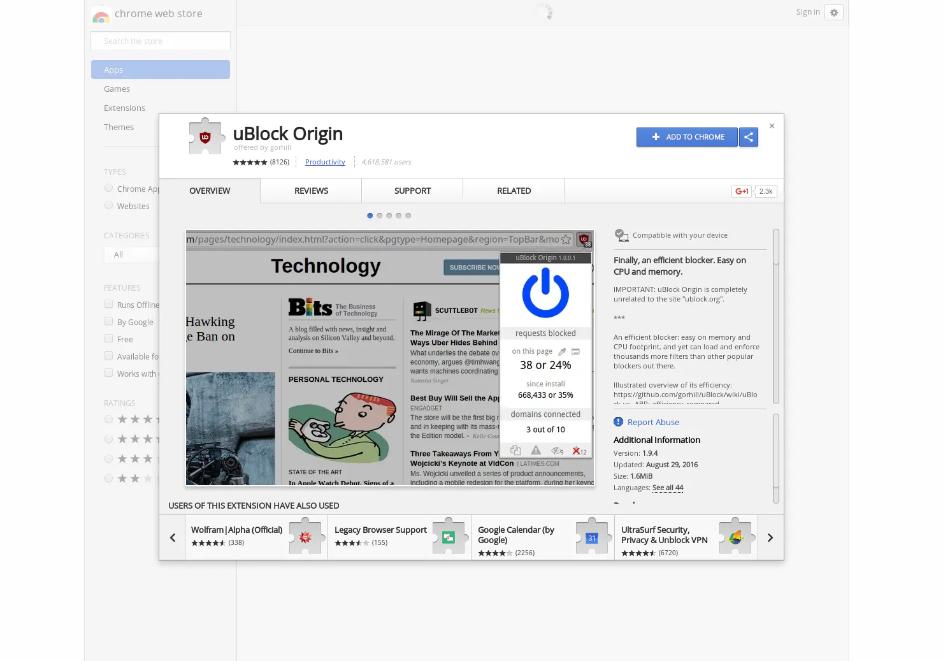This screenshot has height=661, width=943.
Task: Enable Works with Google Drive checkbox
Action: [108, 374]
